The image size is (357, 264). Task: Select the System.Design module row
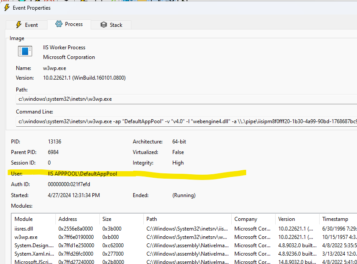point(184,246)
